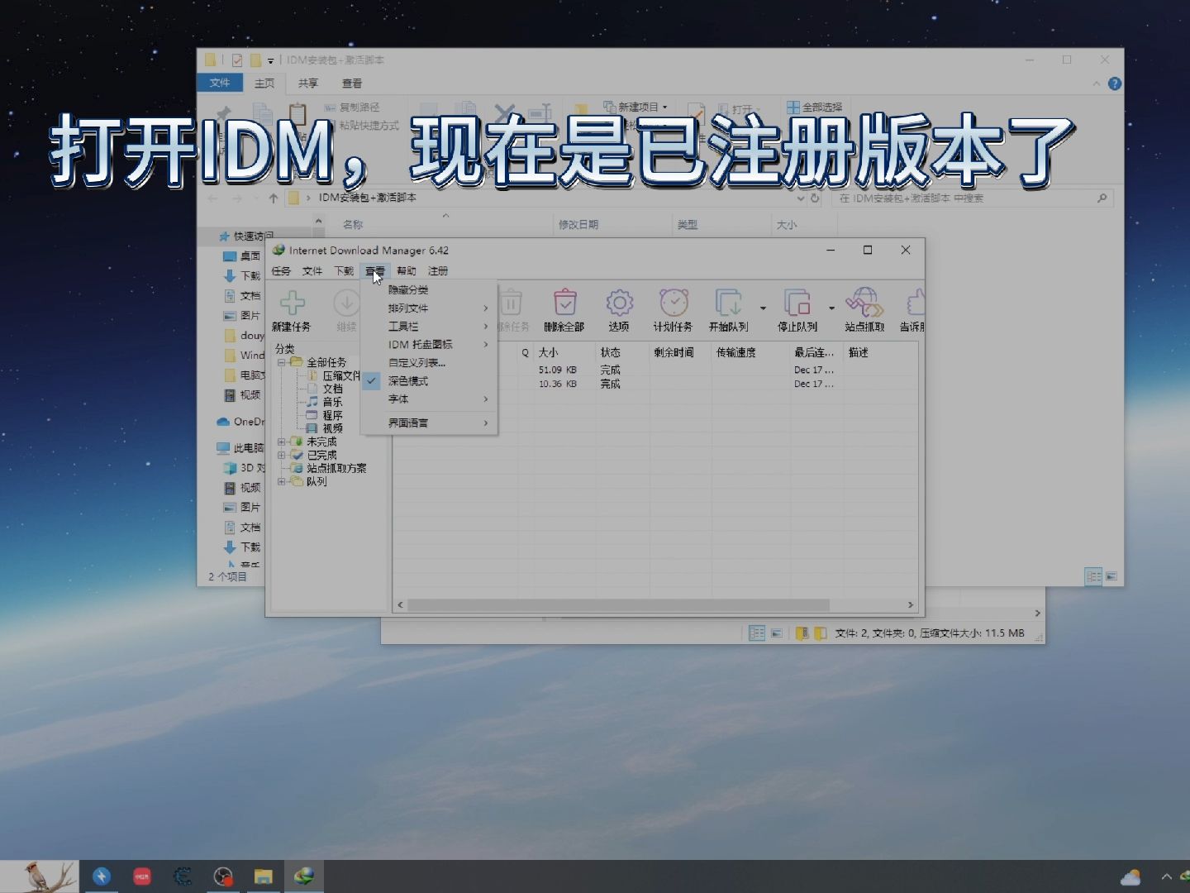Show hidden system tray icons chevron
1190x893 pixels.
point(1166,877)
